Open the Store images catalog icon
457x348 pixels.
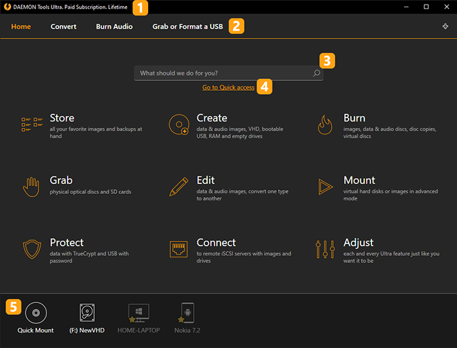coord(32,125)
